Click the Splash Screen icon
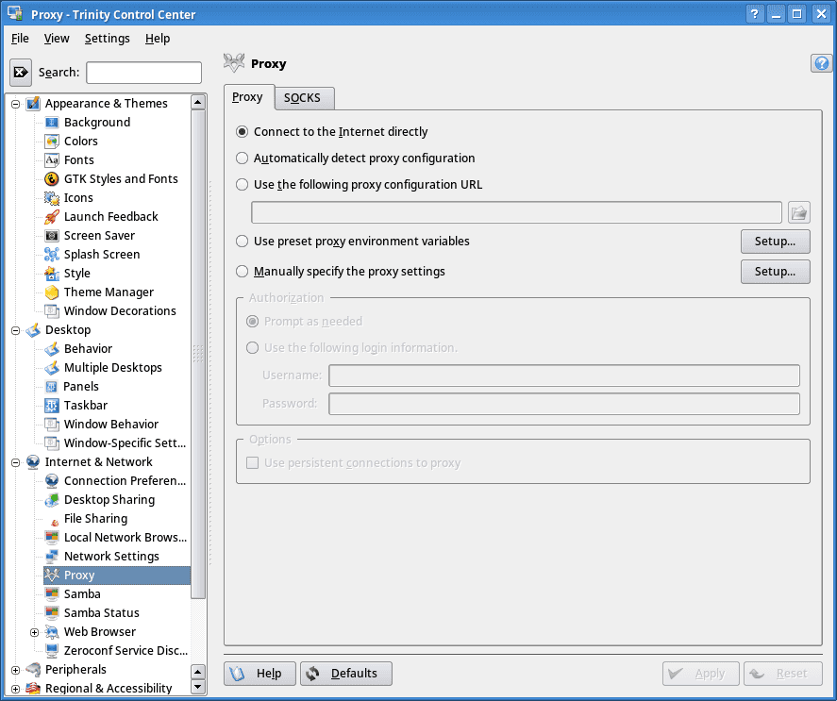The width and height of the screenshot is (837, 701). (52, 254)
